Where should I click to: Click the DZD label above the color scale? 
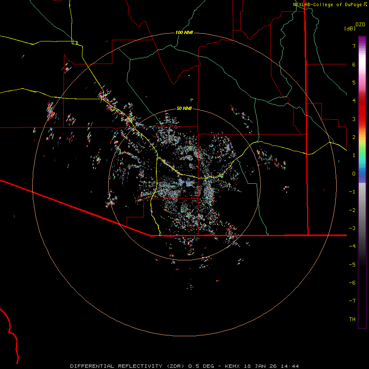(360, 24)
